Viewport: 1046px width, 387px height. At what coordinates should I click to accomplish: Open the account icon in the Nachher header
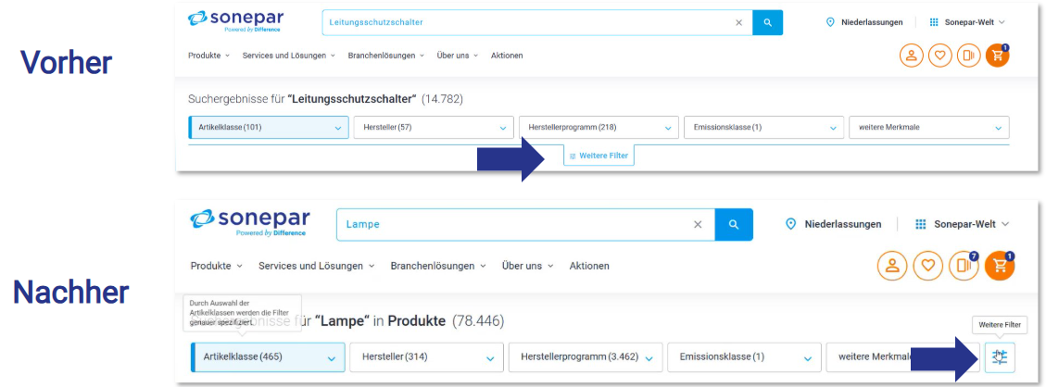coord(892,266)
